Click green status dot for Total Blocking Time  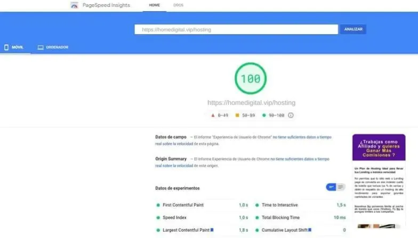click(x=257, y=217)
